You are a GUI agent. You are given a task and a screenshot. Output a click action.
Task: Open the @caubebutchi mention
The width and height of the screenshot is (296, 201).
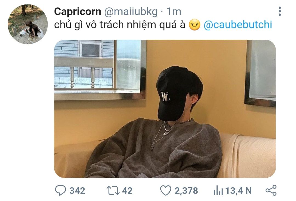coord(238,25)
